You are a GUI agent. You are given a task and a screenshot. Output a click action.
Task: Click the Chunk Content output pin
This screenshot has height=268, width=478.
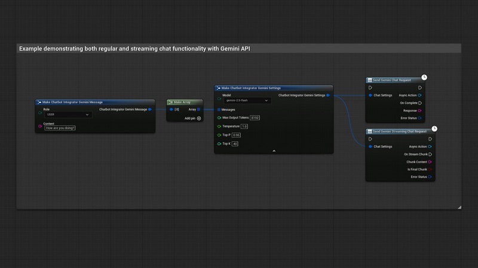coord(430,161)
